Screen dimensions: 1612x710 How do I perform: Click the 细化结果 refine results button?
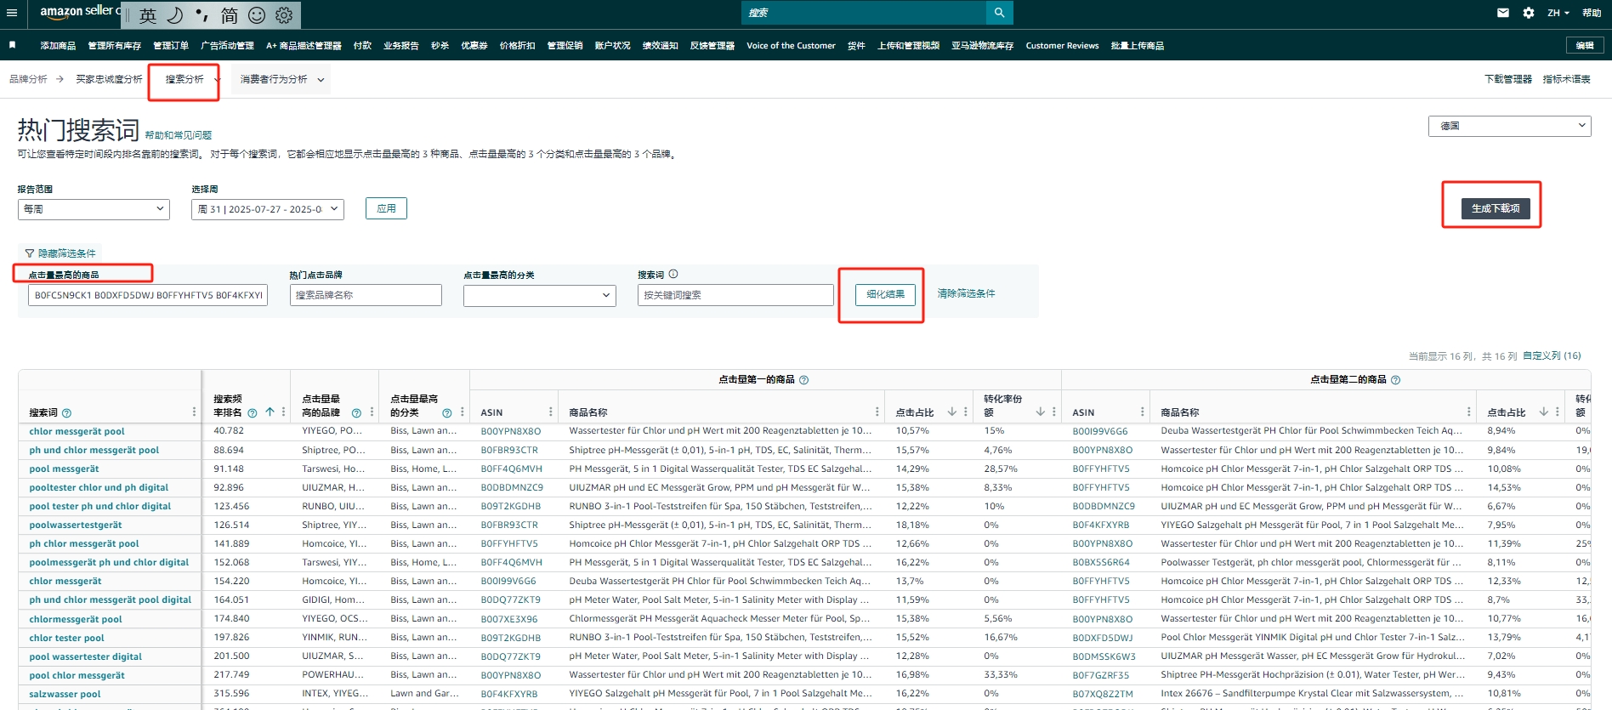pos(885,294)
